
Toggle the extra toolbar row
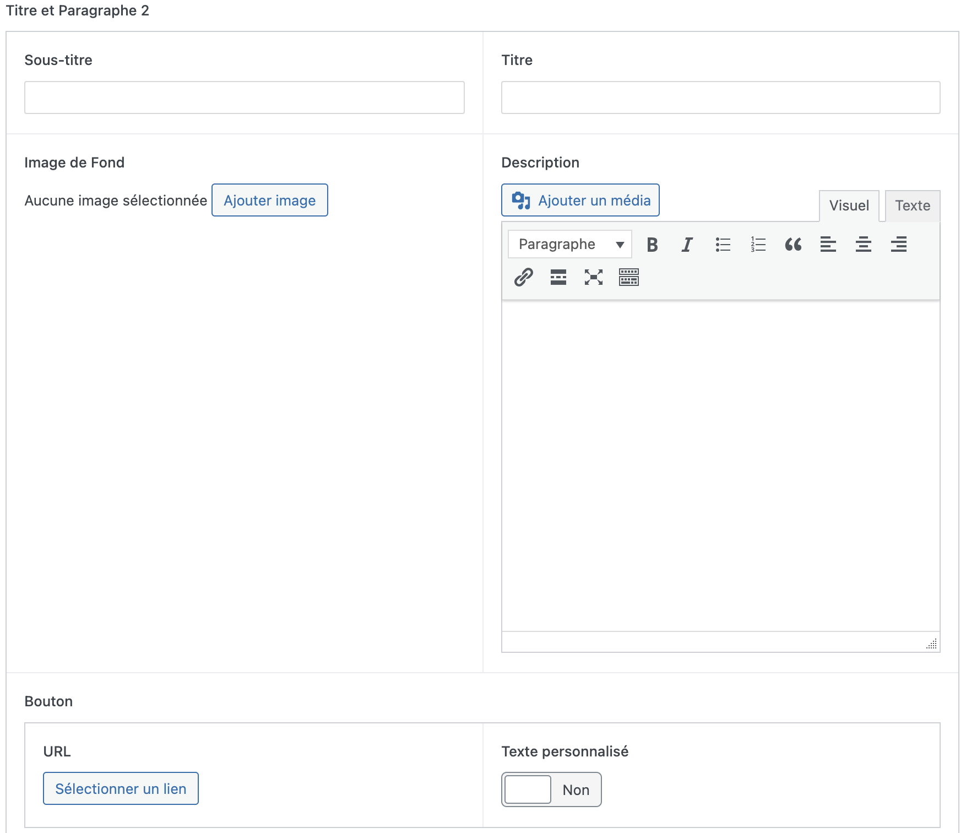628,277
